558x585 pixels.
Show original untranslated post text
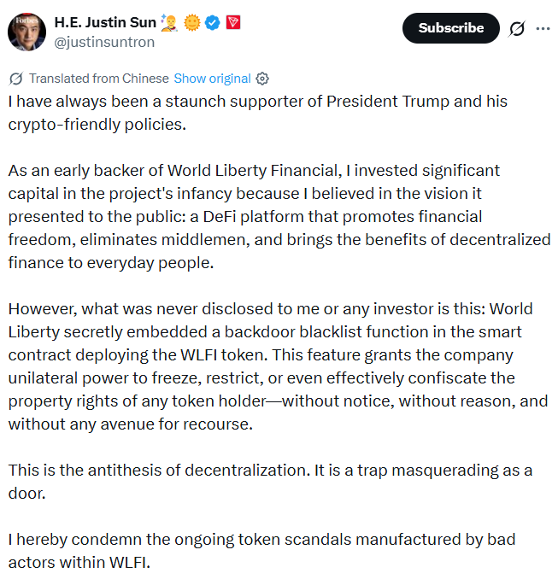click(x=212, y=79)
